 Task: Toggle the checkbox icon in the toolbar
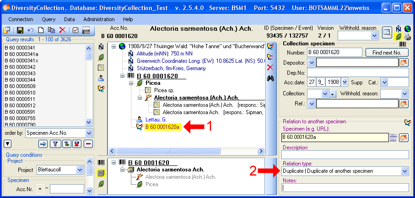coord(75,30)
